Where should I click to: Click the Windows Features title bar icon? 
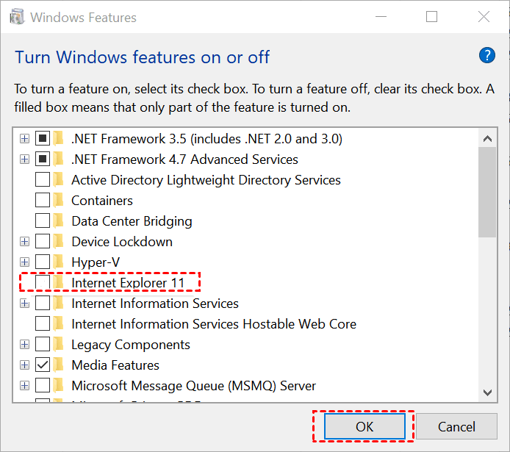click(x=17, y=17)
